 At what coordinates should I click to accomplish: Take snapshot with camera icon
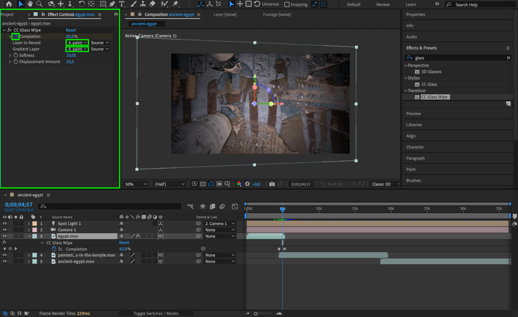(272, 184)
